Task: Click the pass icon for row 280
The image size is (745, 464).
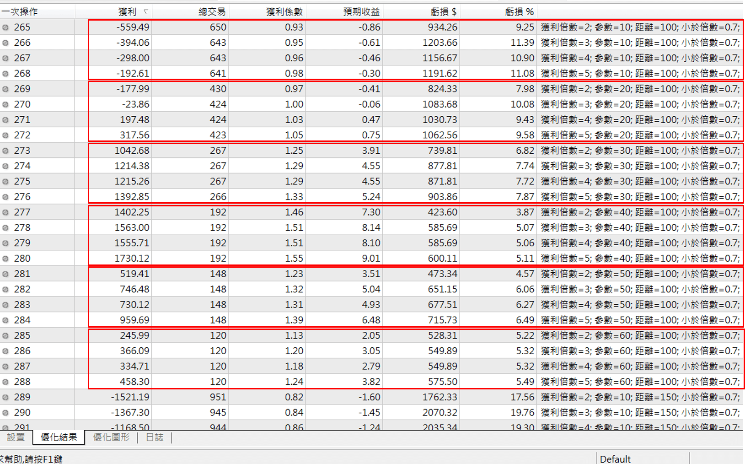Action: click(5, 259)
